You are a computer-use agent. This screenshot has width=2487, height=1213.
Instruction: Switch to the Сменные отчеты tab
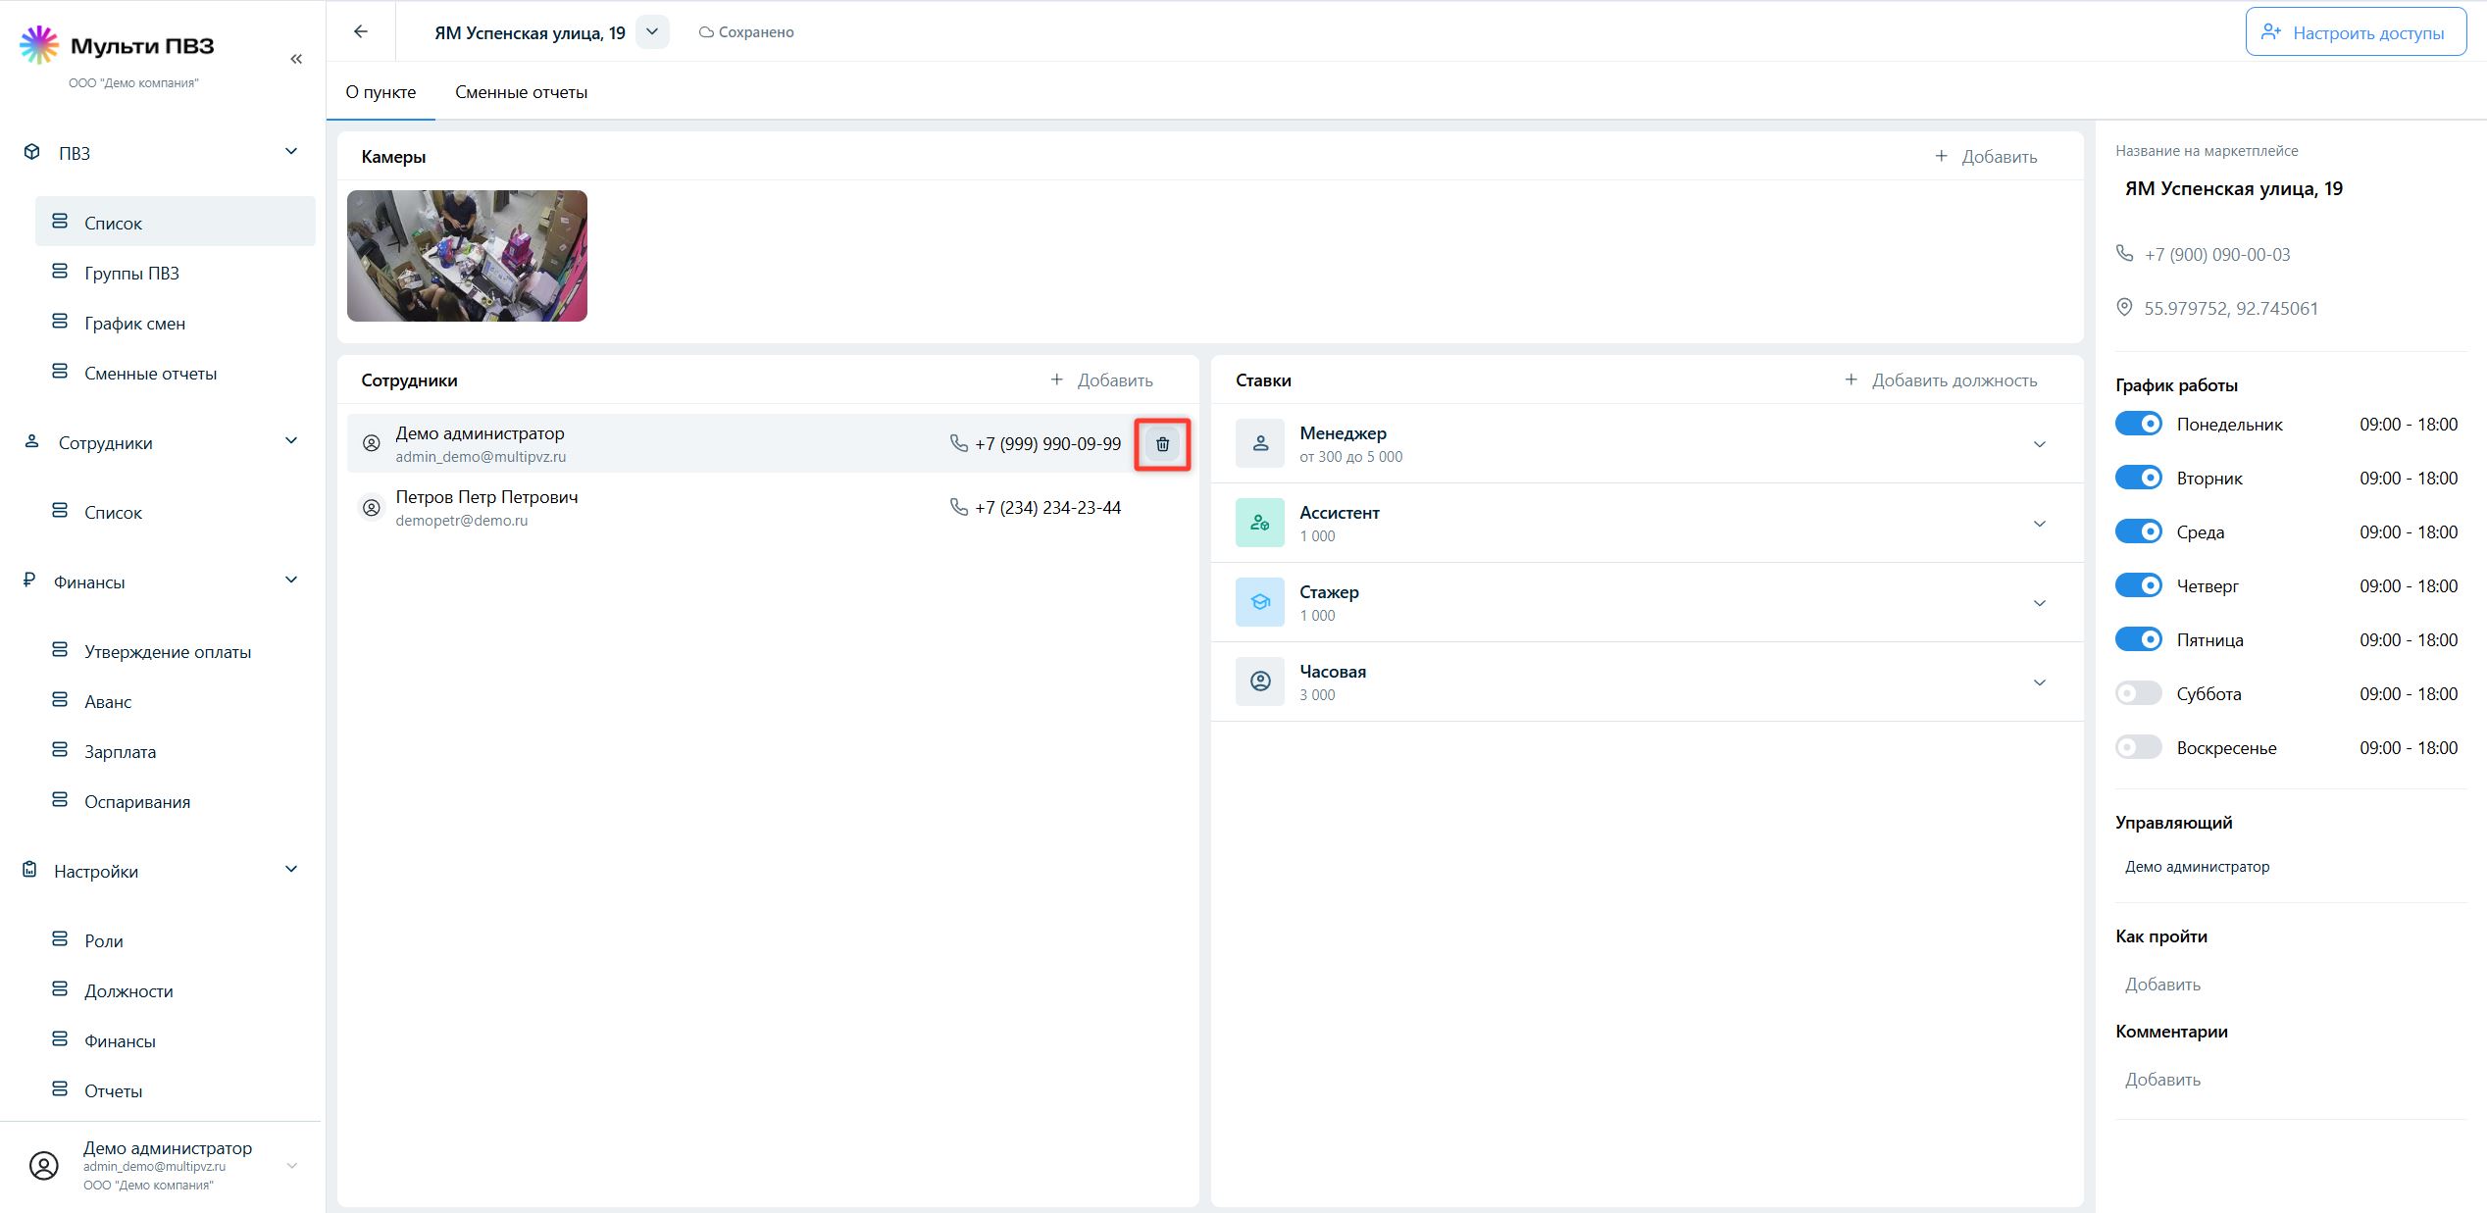point(521,92)
